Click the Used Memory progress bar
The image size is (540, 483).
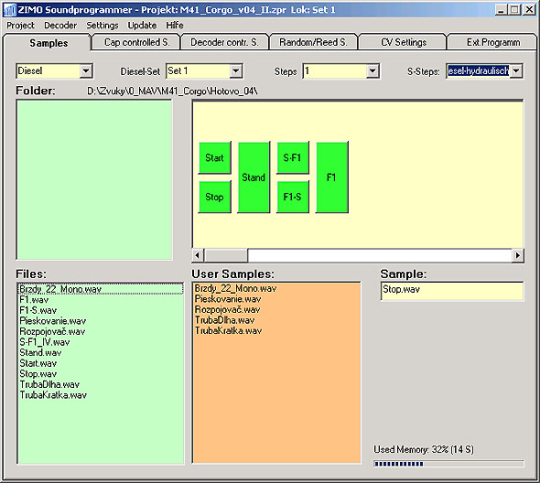448,464
